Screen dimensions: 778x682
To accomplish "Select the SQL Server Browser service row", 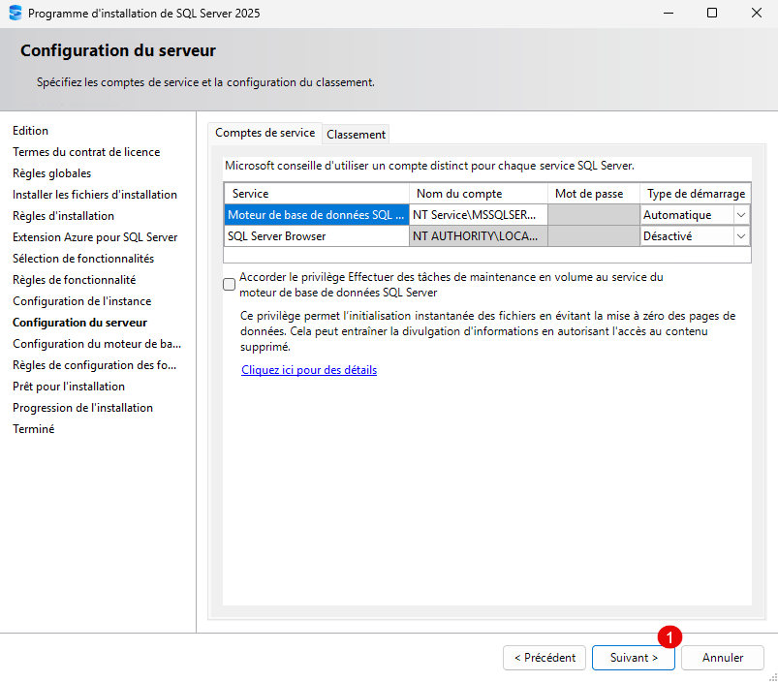I will click(317, 236).
